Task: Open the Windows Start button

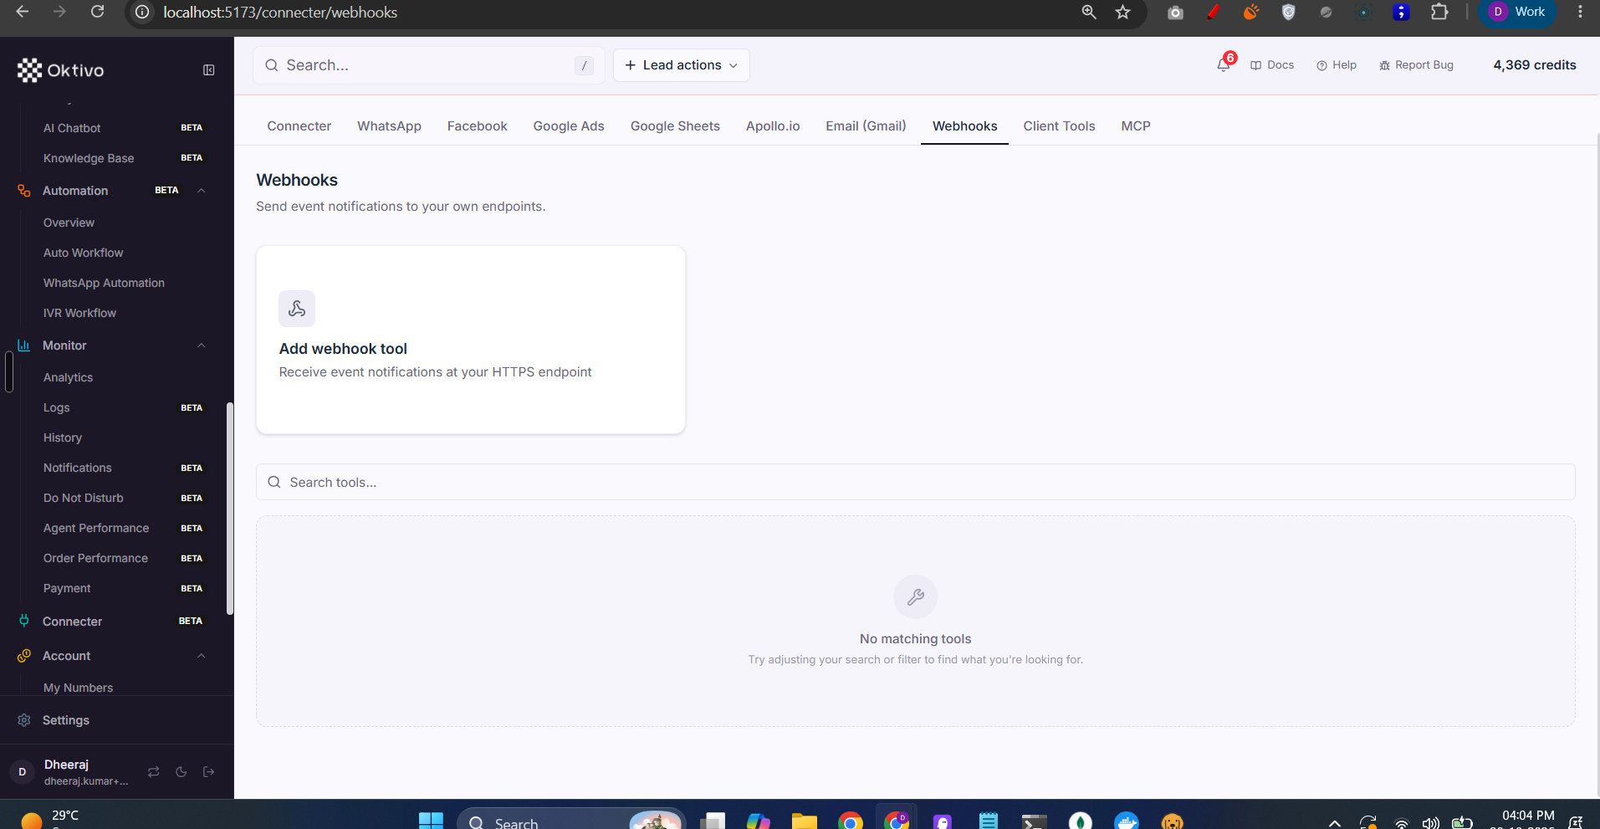Action: [431, 821]
